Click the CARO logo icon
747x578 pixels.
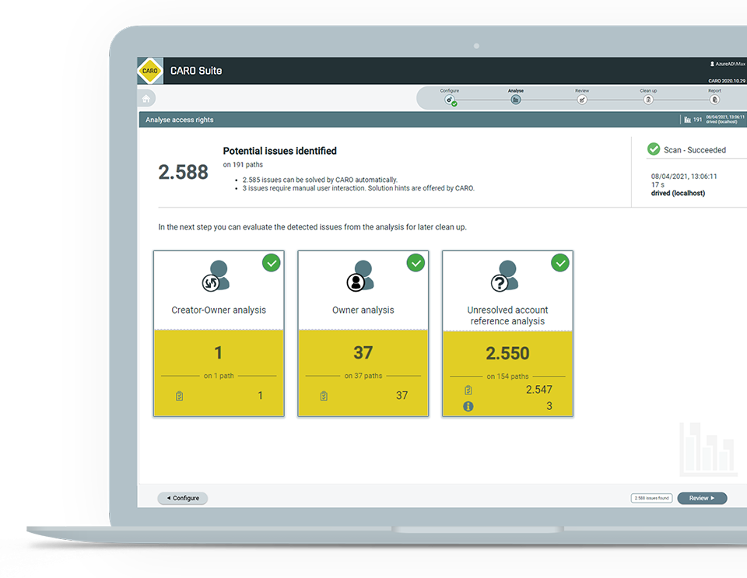click(x=150, y=71)
